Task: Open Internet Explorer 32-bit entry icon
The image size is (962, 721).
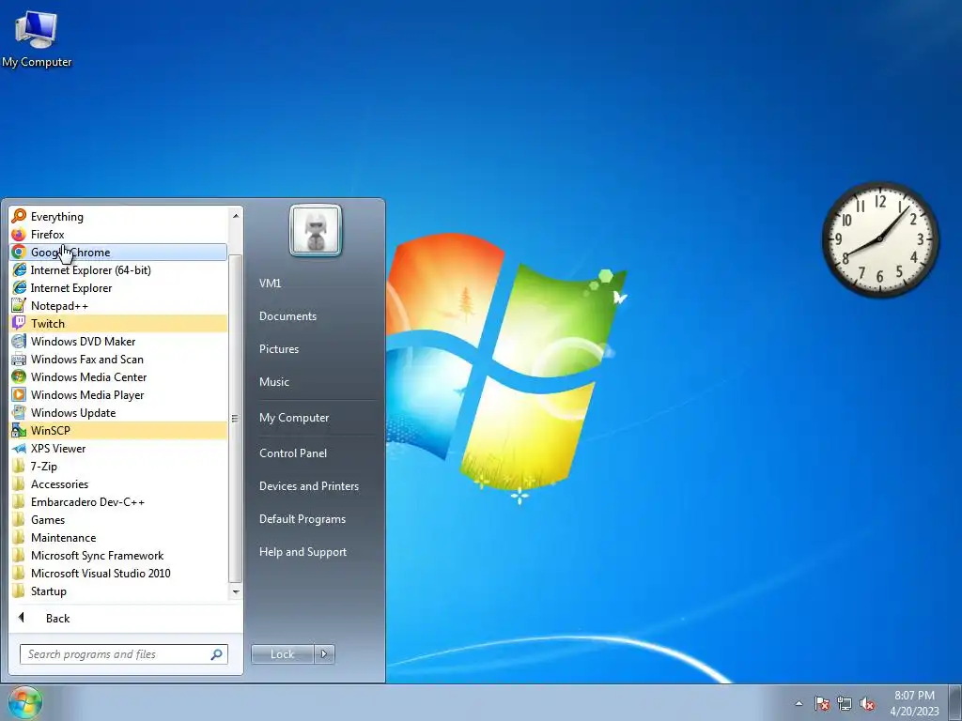Action: pos(19,287)
